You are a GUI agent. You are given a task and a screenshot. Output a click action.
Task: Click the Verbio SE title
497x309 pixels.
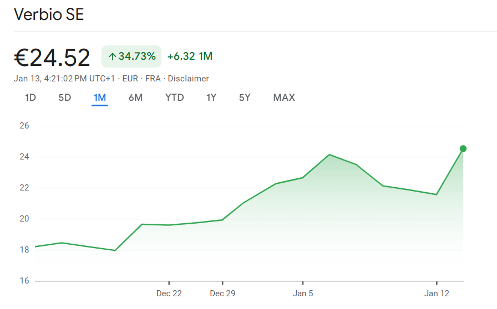click(49, 15)
